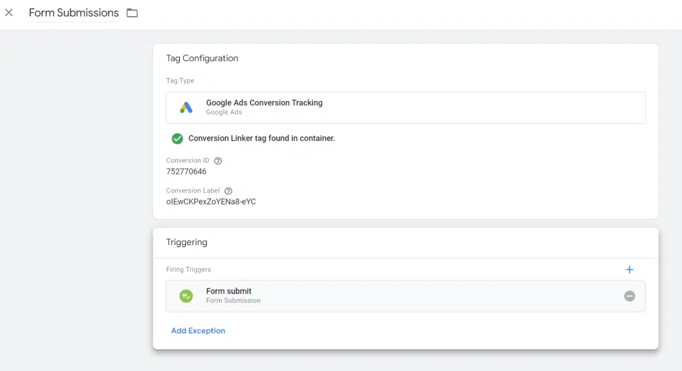Click the Firing Triggers label
682x371 pixels.
point(188,270)
